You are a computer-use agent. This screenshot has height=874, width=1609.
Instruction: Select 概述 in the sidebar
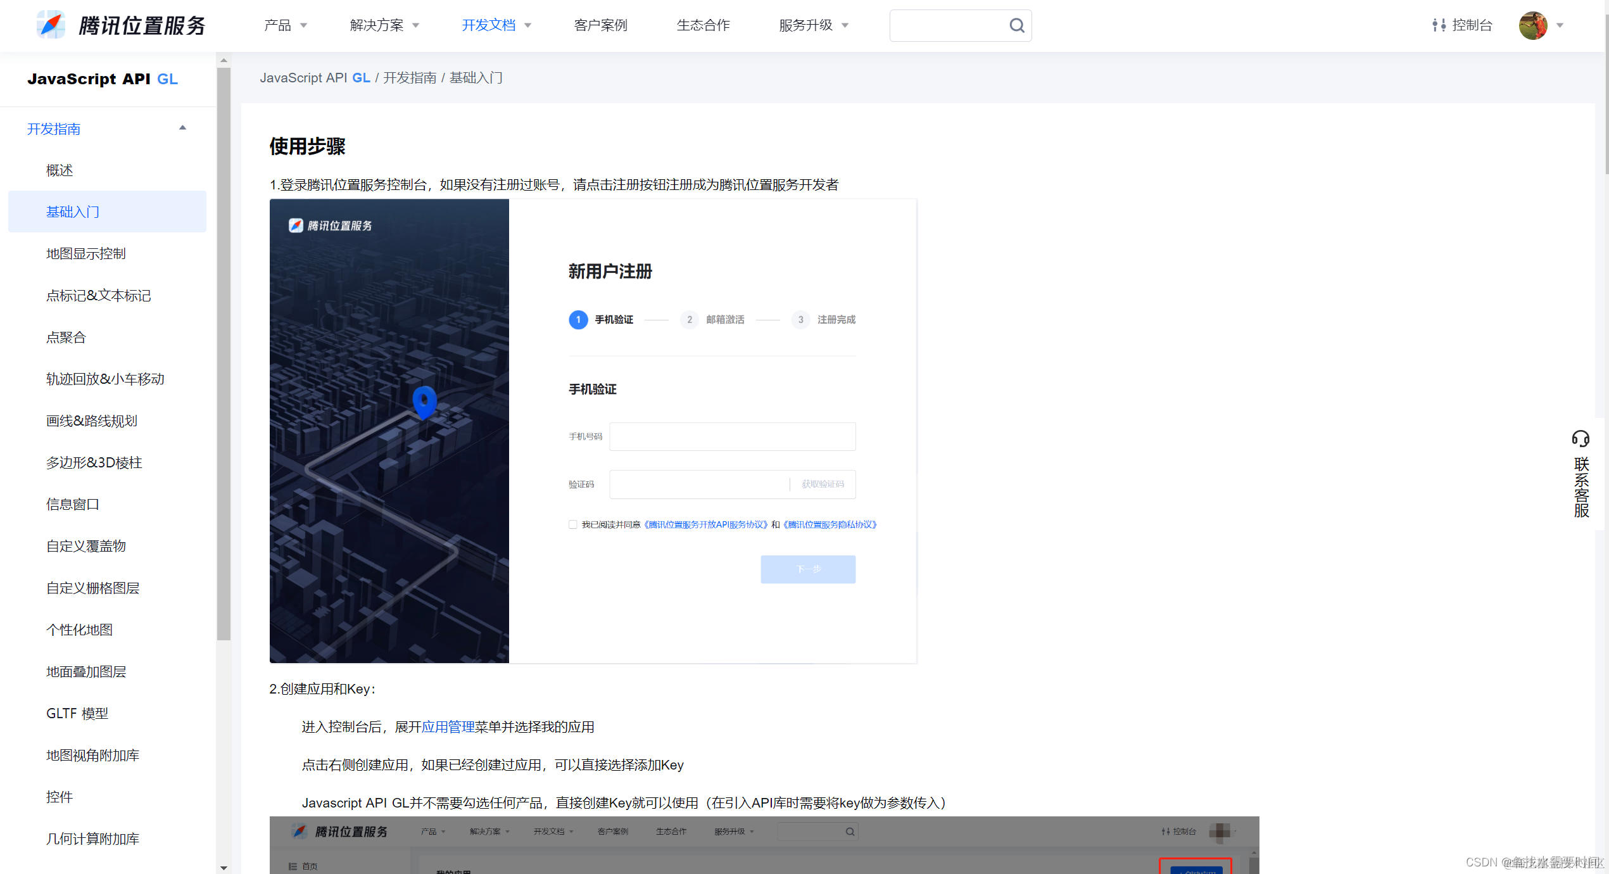59,170
